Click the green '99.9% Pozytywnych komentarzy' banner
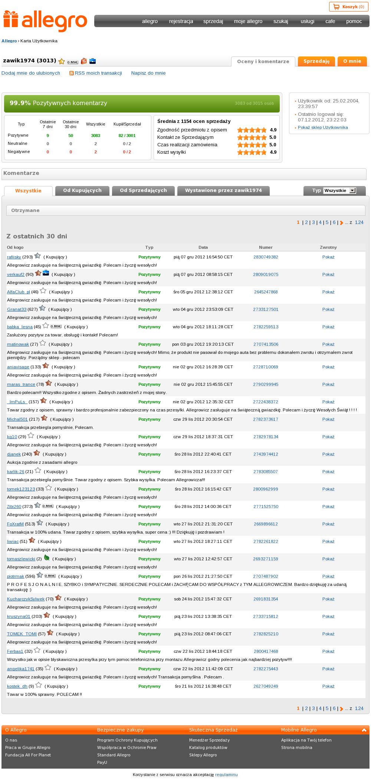The image size is (371, 782). click(142, 104)
